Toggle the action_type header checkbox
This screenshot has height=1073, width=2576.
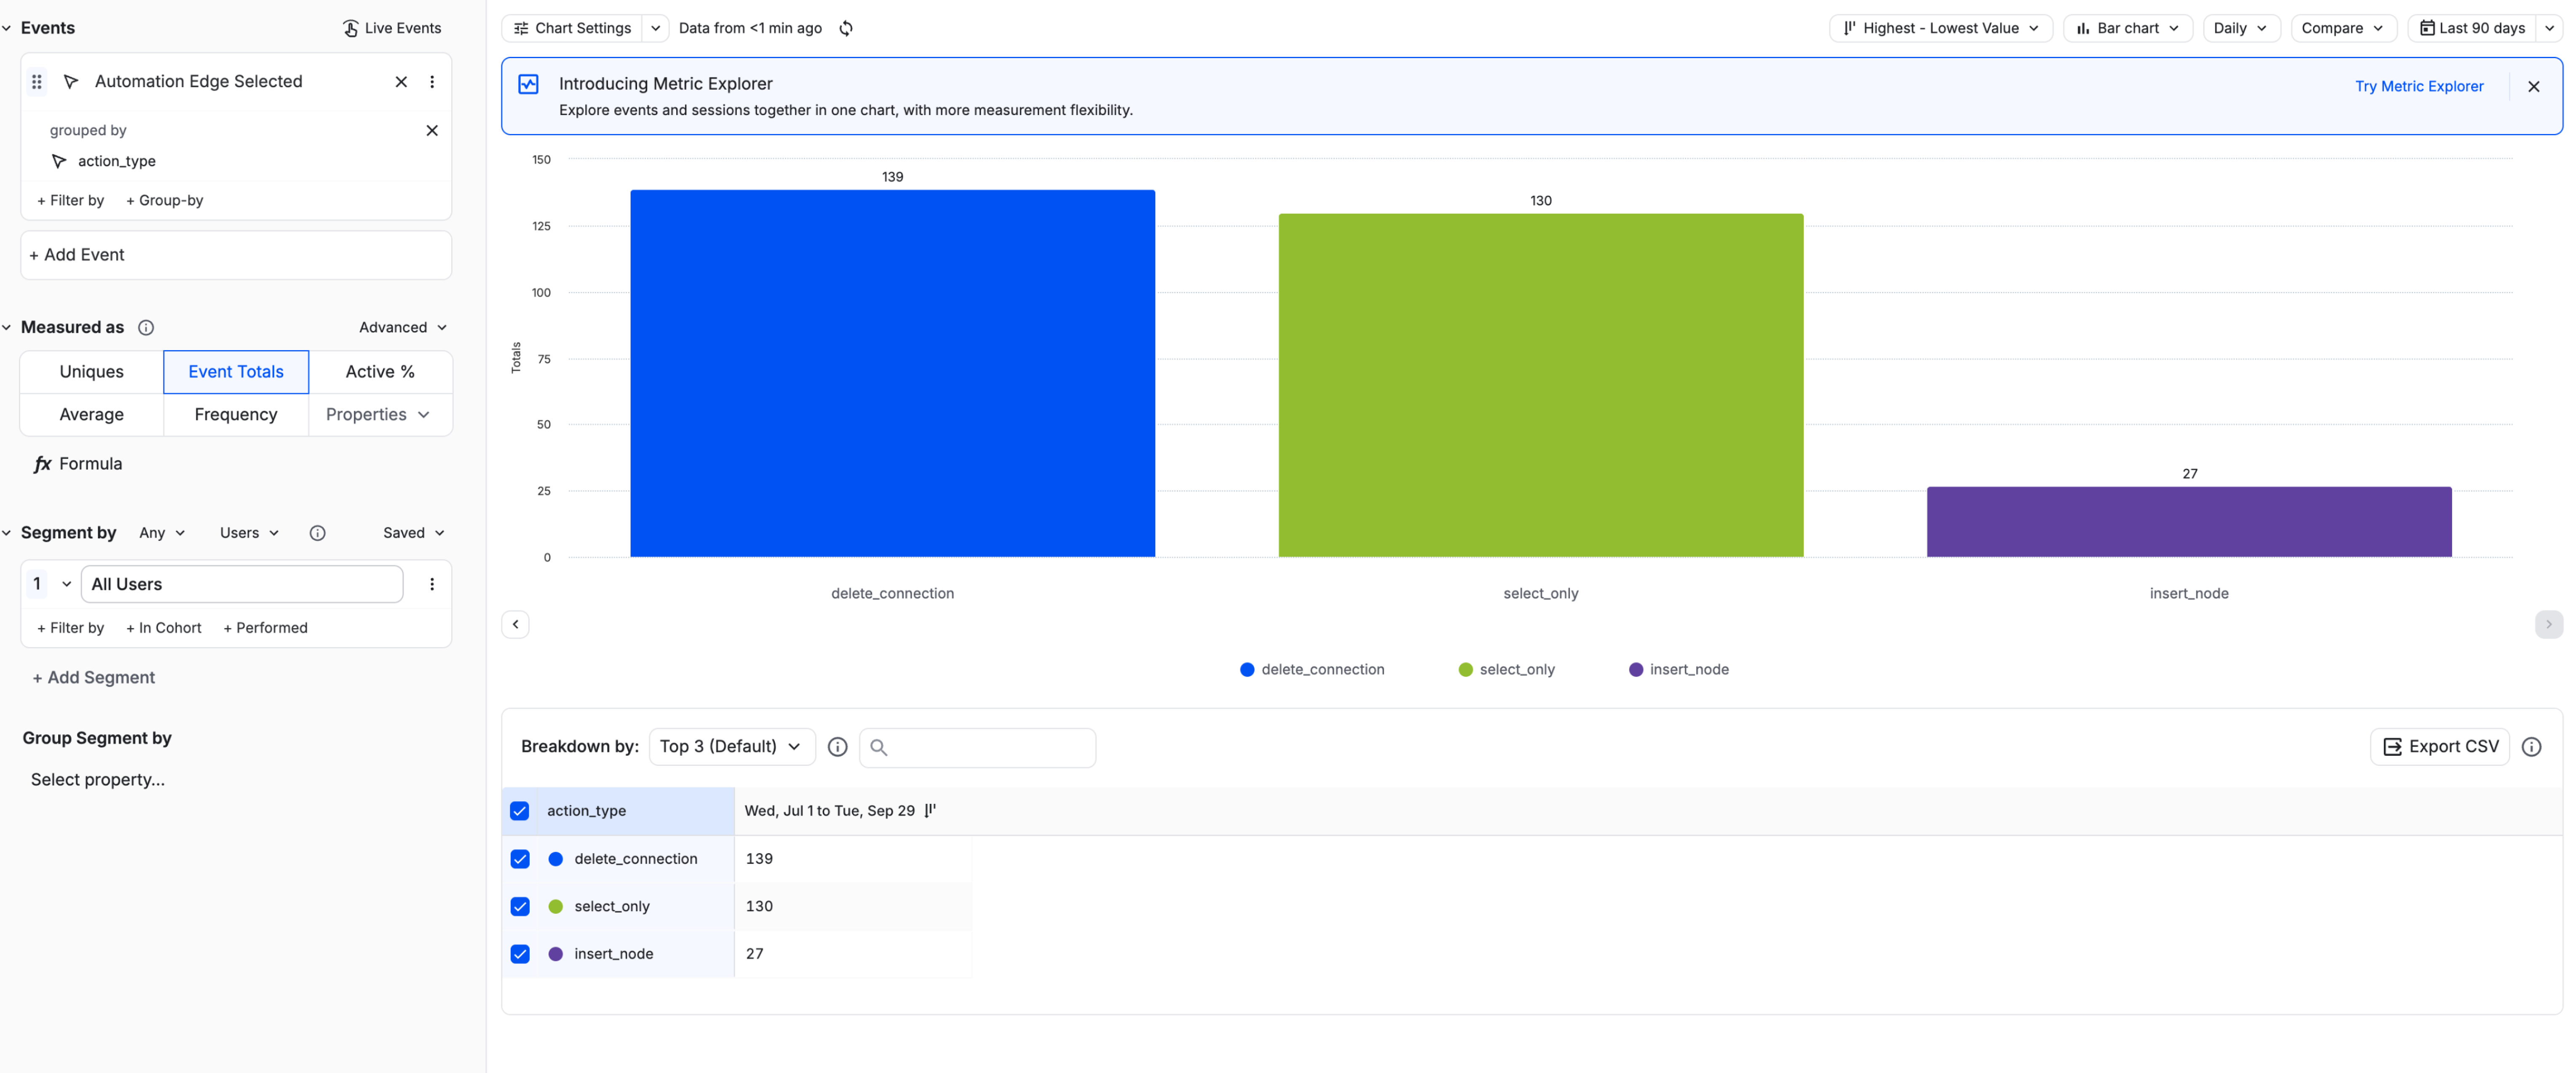tap(520, 811)
